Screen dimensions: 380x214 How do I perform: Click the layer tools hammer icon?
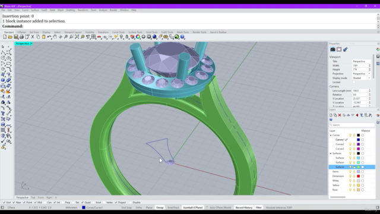(370, 115)
